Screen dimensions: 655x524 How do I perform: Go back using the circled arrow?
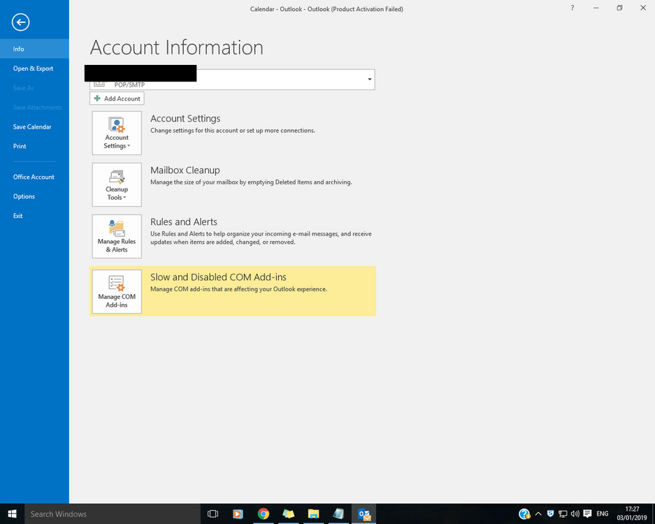(20, 22)
